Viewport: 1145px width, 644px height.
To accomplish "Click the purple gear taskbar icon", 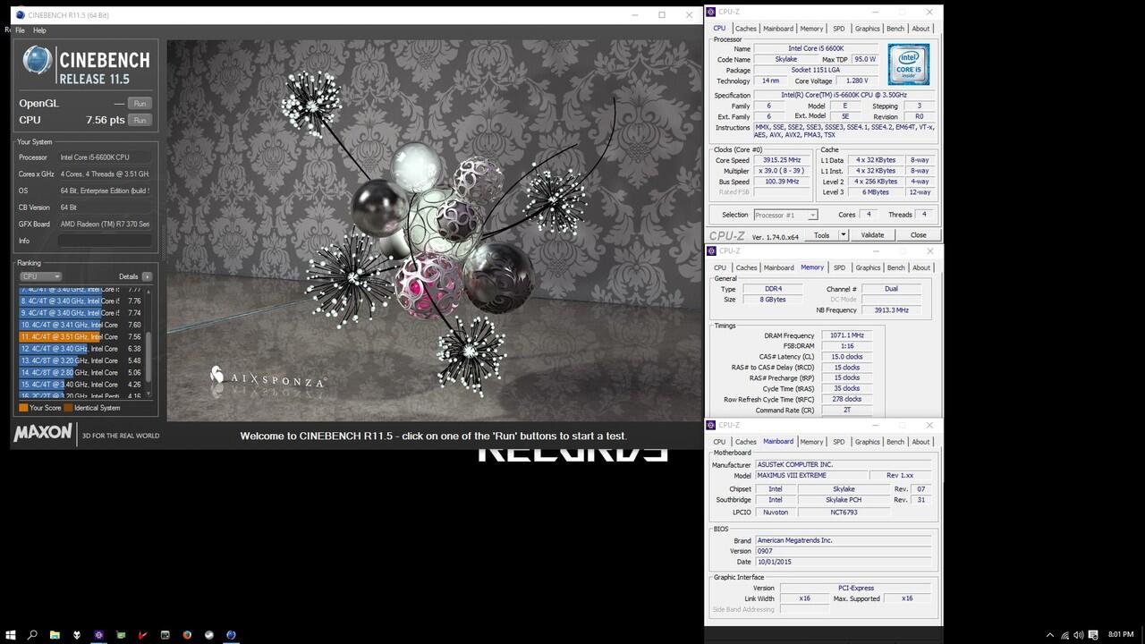I will pos(98,635).
